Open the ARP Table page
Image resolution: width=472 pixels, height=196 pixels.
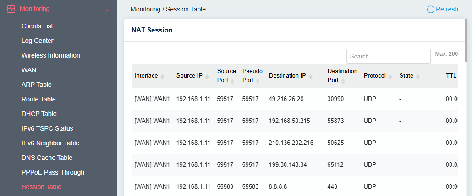click(x=36, y=85)
